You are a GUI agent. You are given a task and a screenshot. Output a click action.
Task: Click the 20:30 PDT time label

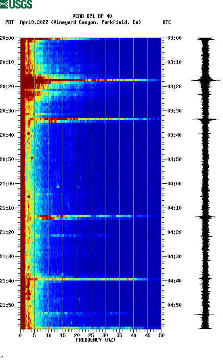[7, 111]
